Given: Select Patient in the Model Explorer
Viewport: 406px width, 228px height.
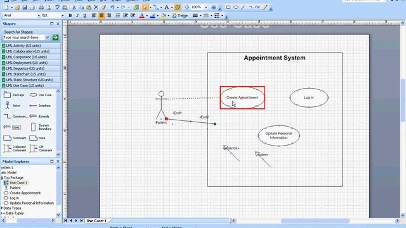Looking at the screenshot, I should [x=15, y=188].
